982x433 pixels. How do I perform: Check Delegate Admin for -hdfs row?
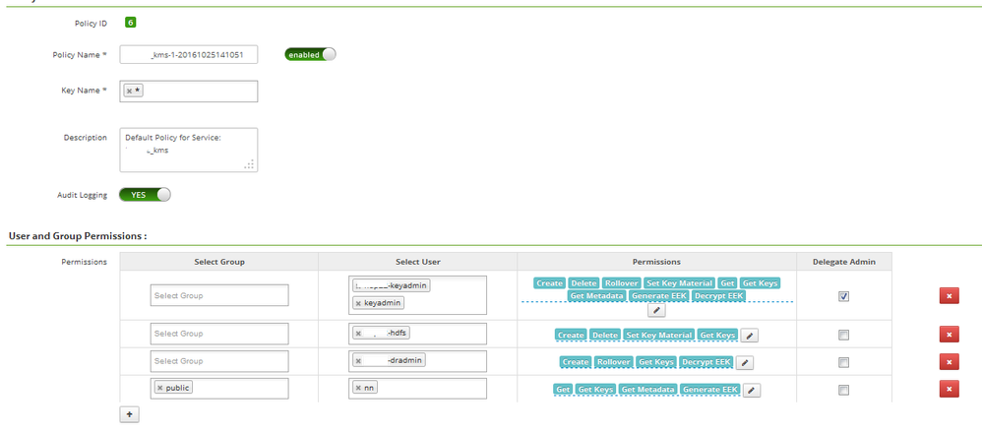pyautogui.click(x=843, y=336)
